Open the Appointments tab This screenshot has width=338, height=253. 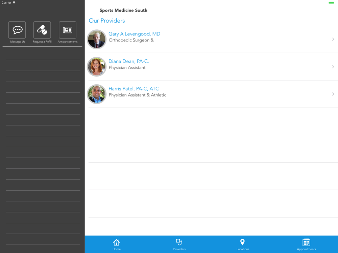(306, 245)
